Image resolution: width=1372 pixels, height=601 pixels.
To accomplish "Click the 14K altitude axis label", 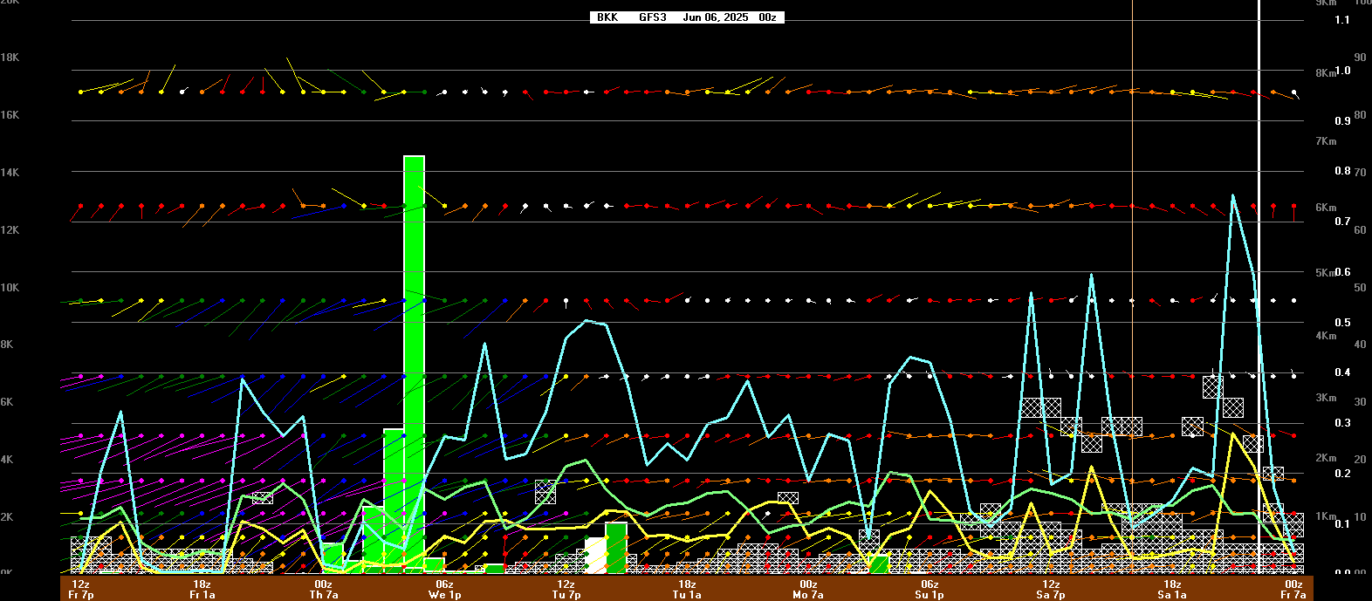I will point(10,173).
